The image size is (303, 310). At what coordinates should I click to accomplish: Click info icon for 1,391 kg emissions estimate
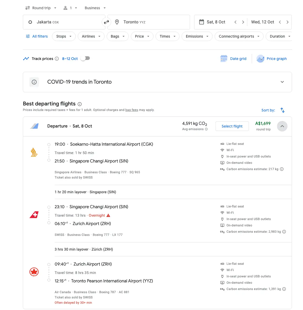click(284, 289)
